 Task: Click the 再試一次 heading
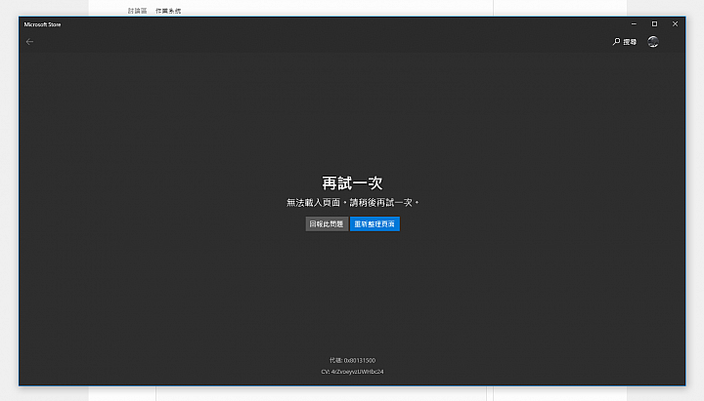click(x=352, y=182)
